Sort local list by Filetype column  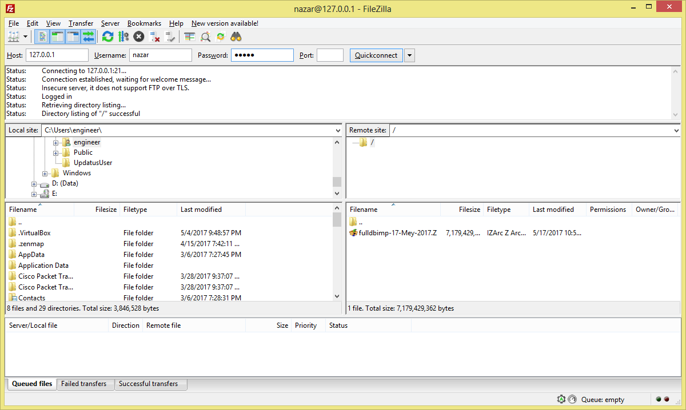(x=149, y=210)
